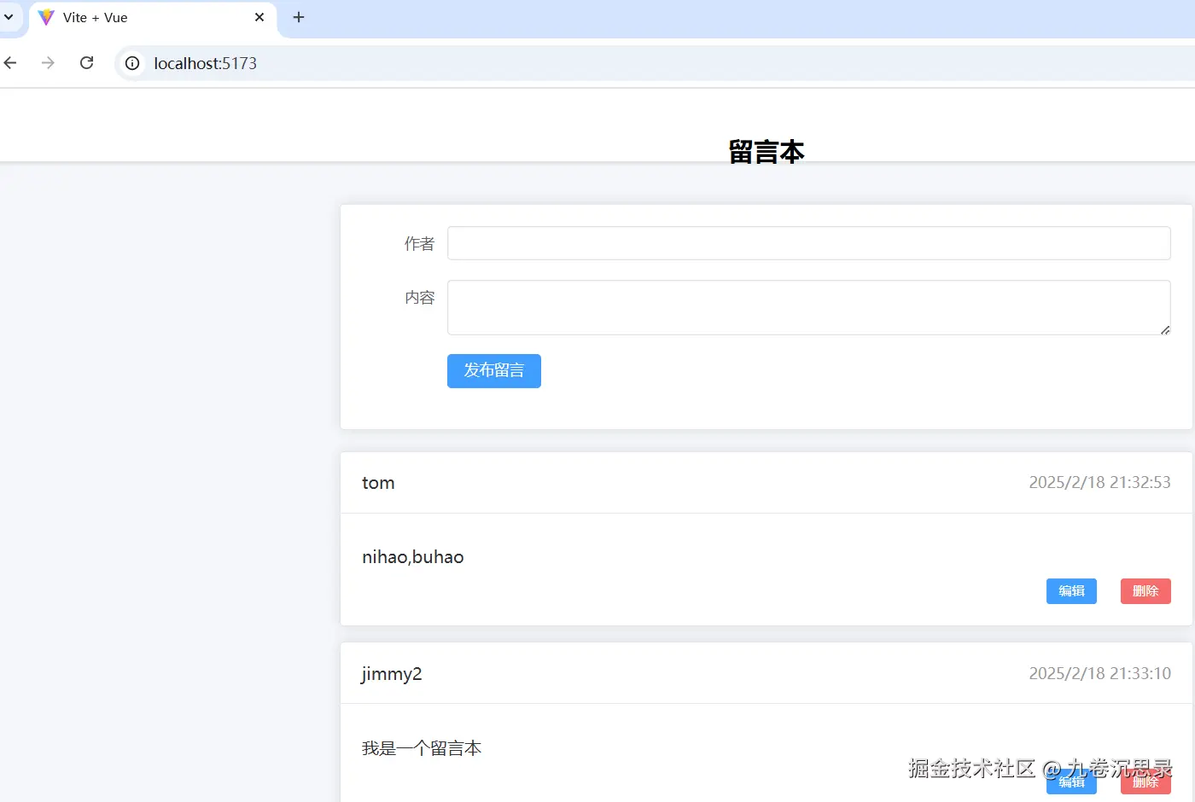The height and width of the screenshot is (802, 1195).
Task: Click the 留言本 page heading
Action: [x=767, y=151]
